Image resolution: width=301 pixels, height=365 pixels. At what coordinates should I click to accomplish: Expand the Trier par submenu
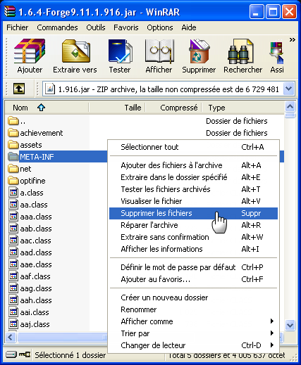[193, 333]
